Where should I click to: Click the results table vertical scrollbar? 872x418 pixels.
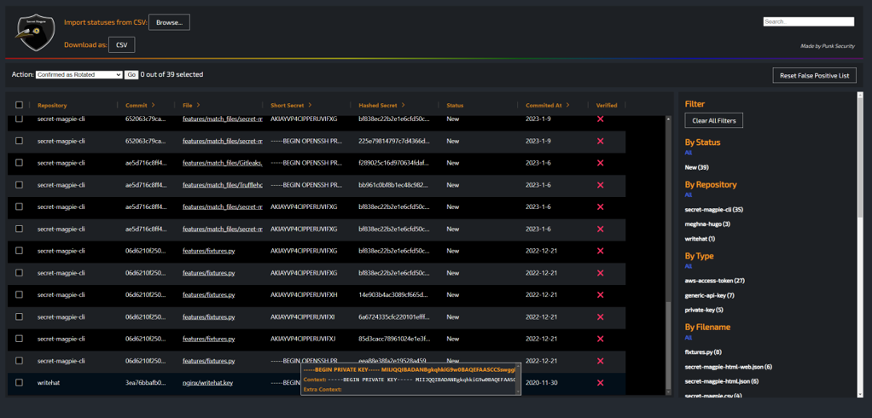coord(668,256)
